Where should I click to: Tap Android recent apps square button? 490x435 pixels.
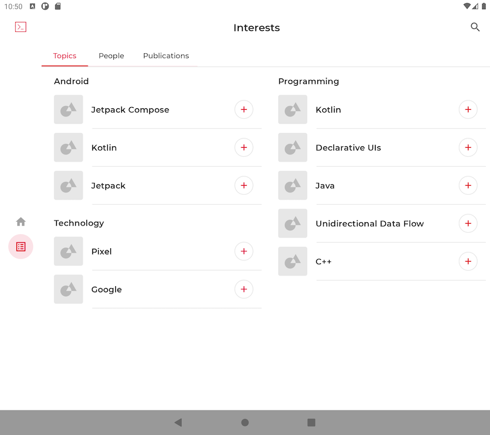pos(311,423)
